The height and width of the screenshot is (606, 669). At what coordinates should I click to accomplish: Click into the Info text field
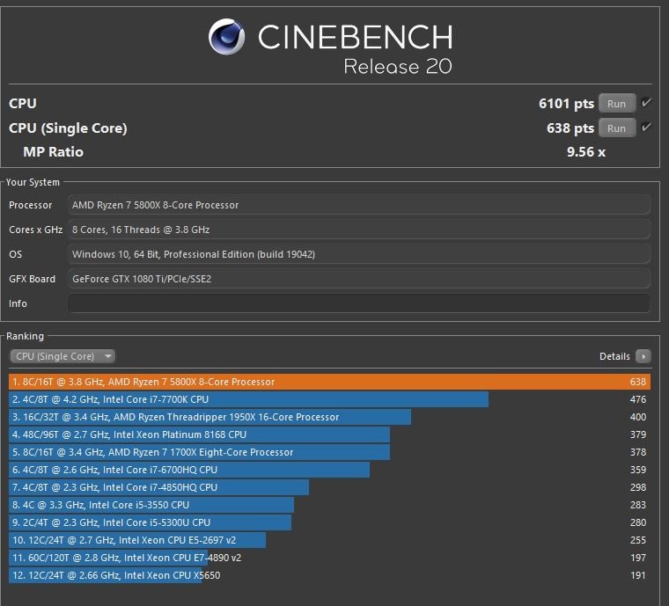359,303
